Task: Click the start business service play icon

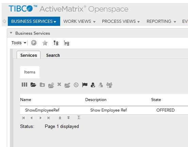Action: point(34,43)
